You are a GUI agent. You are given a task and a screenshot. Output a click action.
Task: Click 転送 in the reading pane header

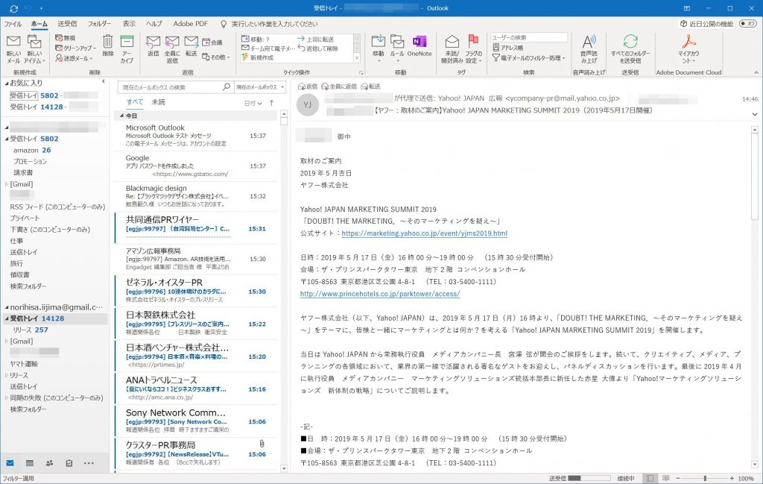[x=371, y=87]
